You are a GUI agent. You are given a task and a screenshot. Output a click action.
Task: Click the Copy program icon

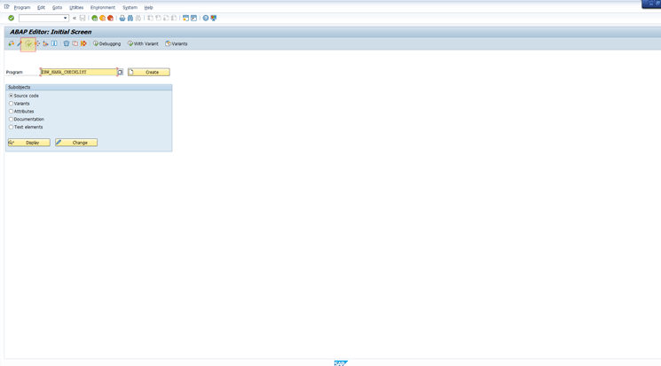[75, 43]
